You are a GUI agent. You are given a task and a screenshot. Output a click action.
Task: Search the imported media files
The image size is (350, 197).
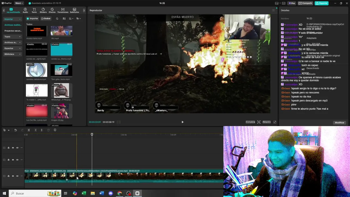pos(57,19)
